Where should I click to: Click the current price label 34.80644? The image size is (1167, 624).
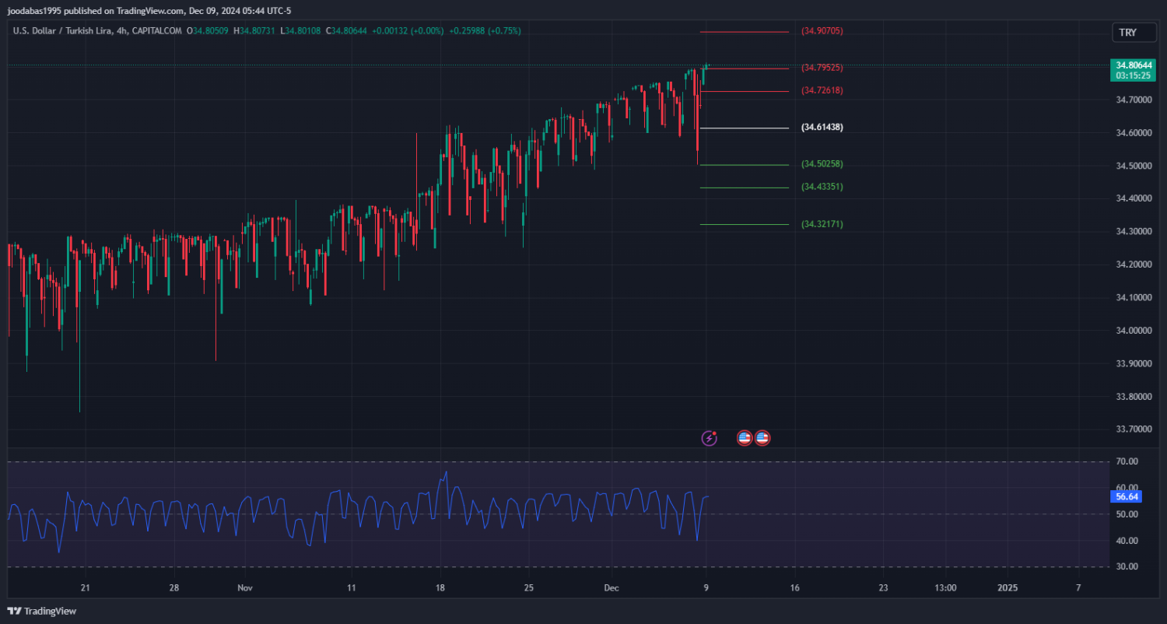(1133, 65)
